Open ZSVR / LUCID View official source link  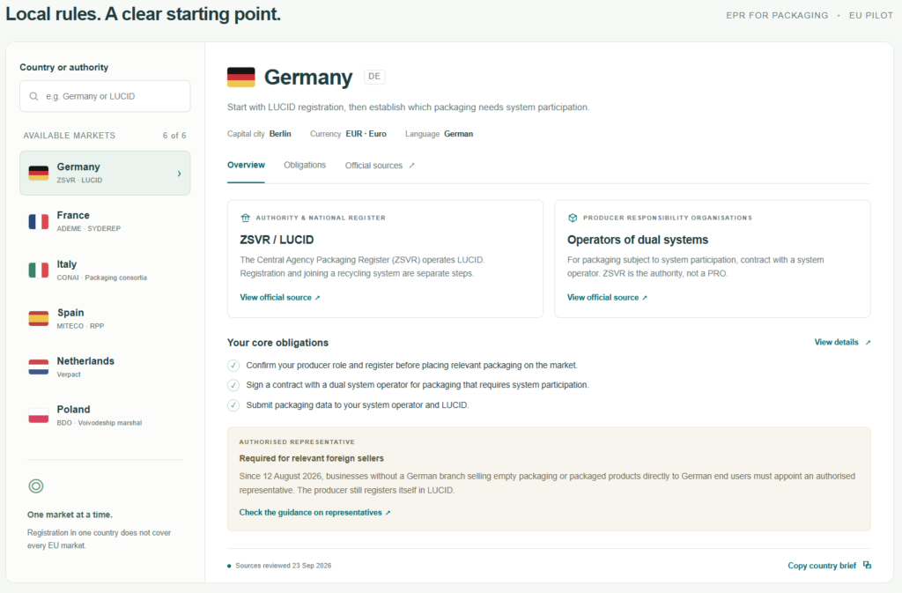click(x=279, y=297)
